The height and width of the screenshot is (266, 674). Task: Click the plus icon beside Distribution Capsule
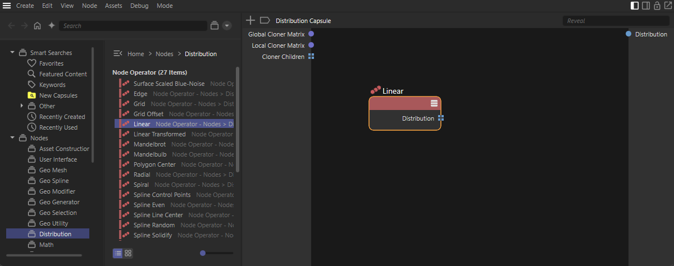[x=251, y=21]
